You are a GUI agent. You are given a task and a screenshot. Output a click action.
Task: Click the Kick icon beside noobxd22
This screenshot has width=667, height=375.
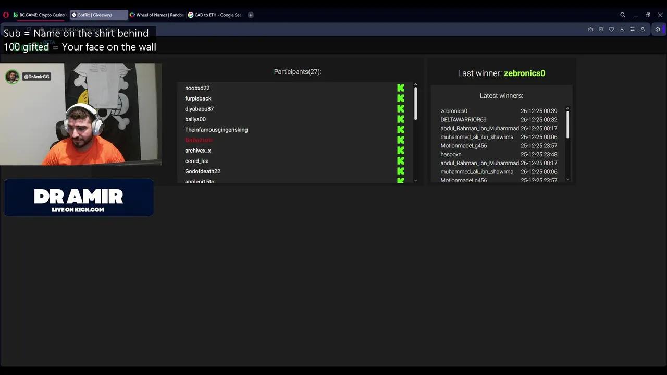pyautogui.click(x=400, y=88)
